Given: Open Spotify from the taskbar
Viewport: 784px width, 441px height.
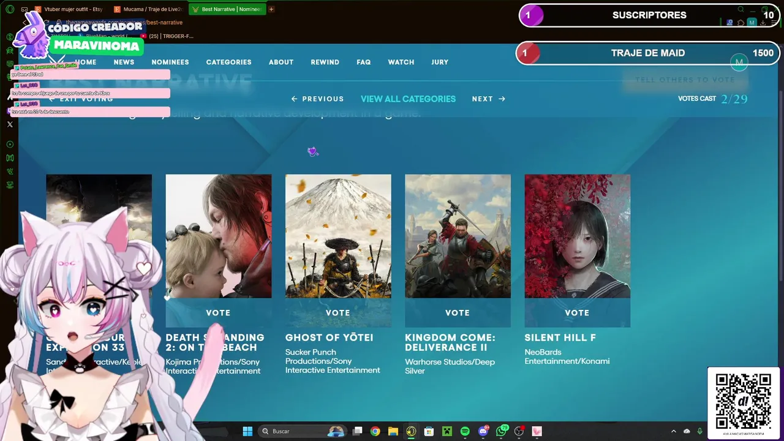Looking at the screenshot, I should [x=465, y=431].
